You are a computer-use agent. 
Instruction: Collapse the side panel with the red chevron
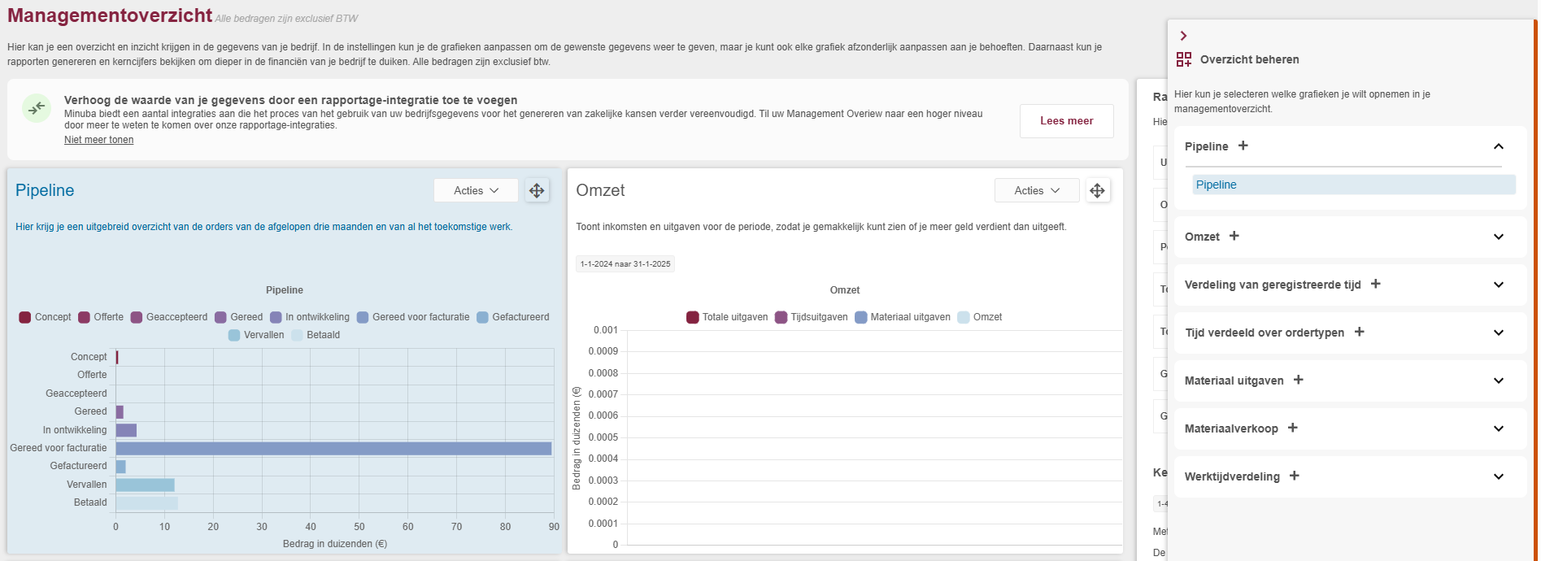[x=1183, y=36]
